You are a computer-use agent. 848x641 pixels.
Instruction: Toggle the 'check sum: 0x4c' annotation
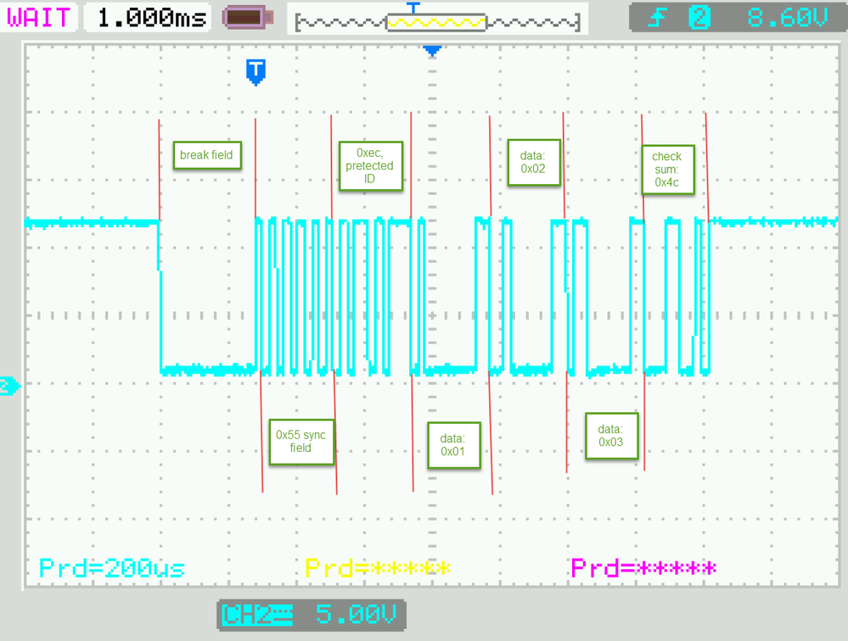[666, 170]
